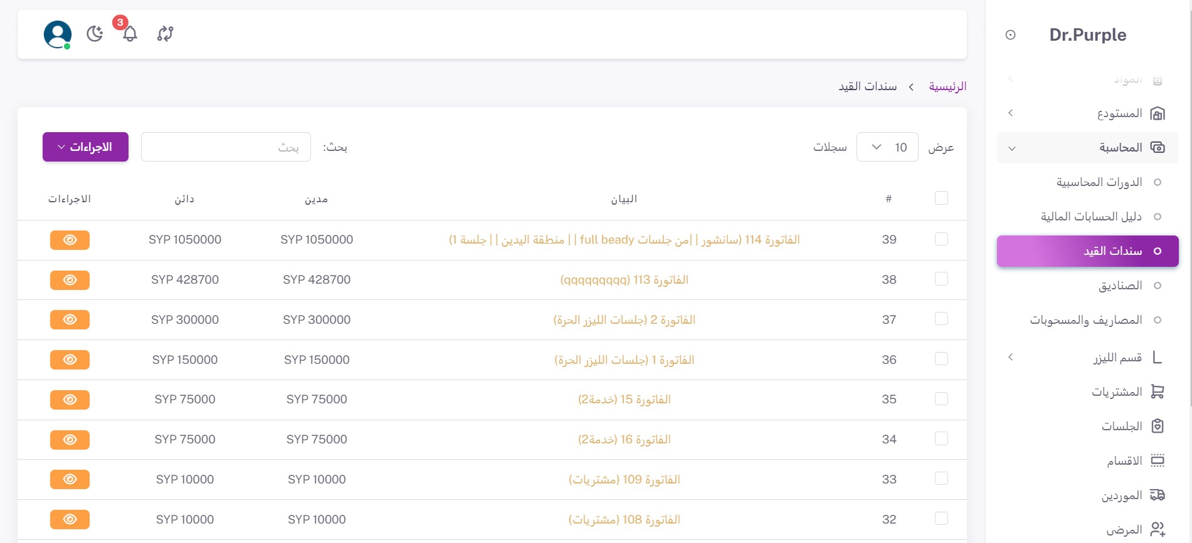Click the المحاسبة accounting icon
Screen dimensions: 1192x543
coord(1158,148)
